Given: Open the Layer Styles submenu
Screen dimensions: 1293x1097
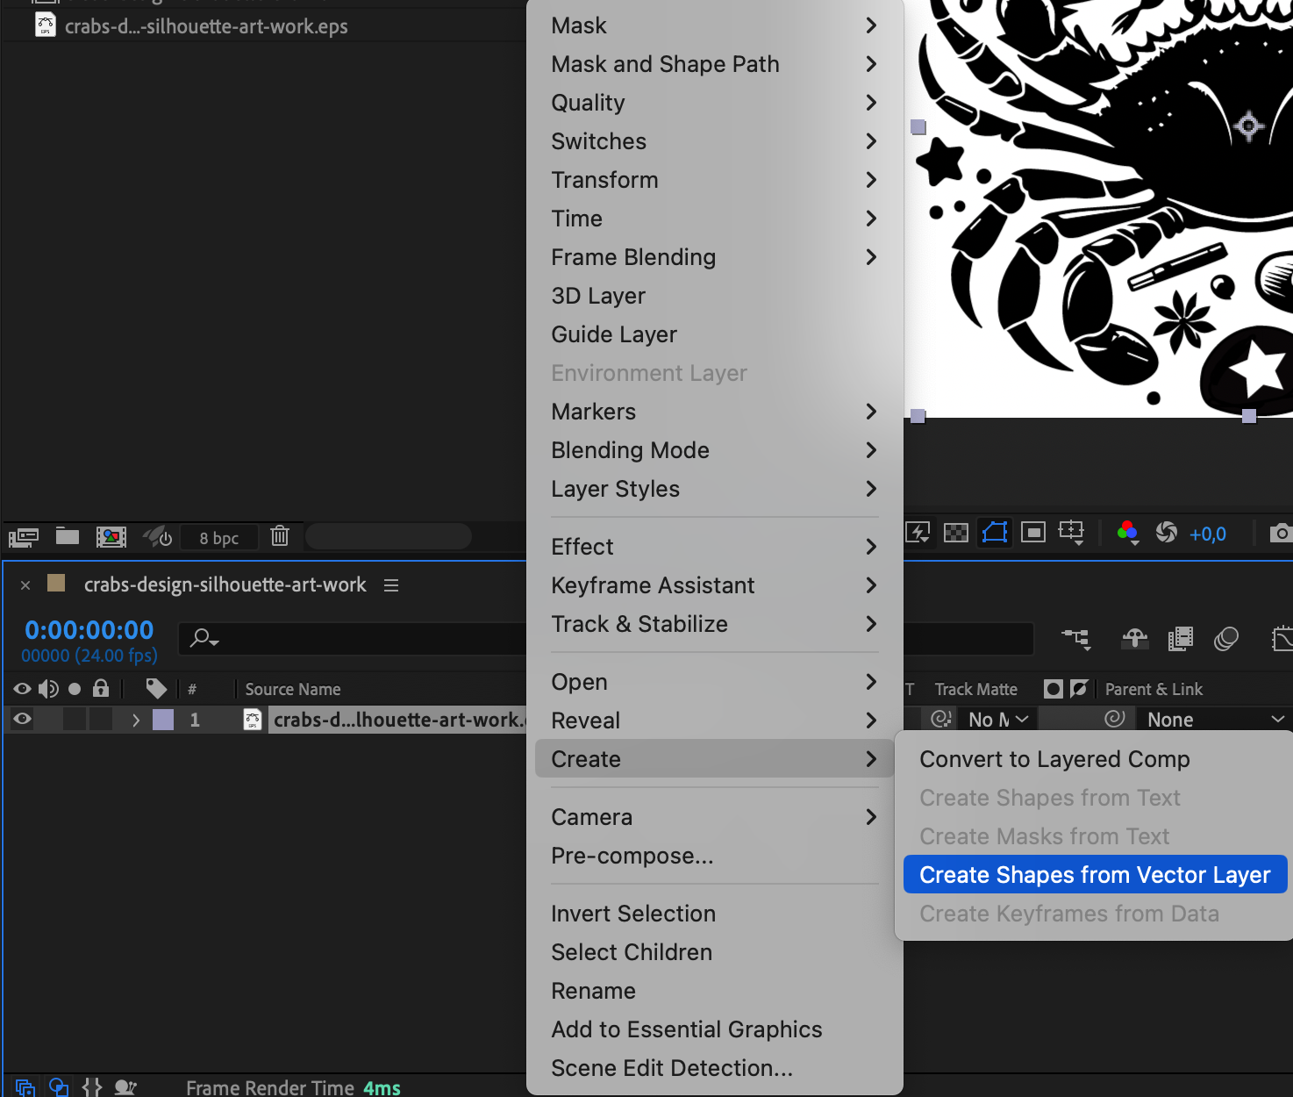Looking at the screenshot, I should click(715, 489).
